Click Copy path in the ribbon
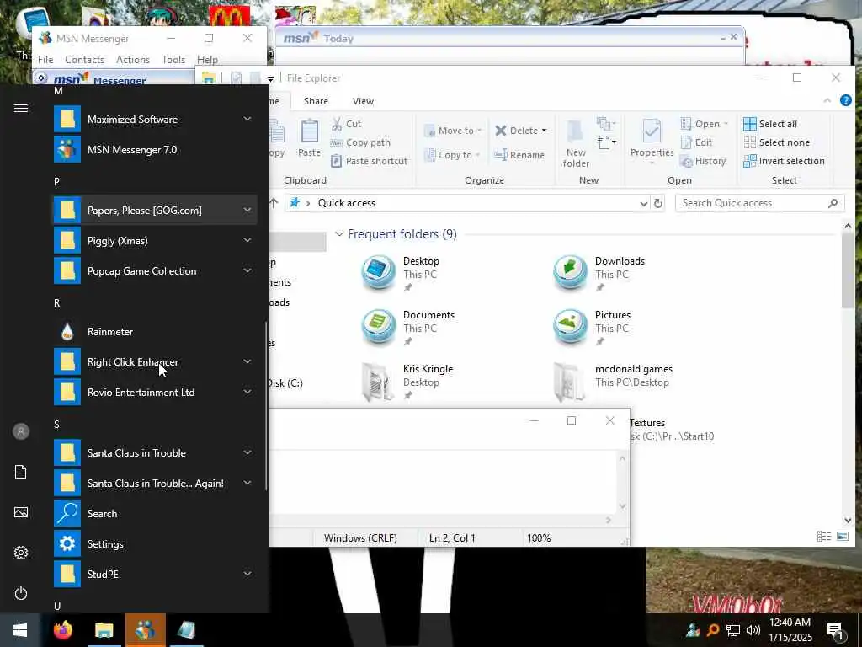 [360, 142]
